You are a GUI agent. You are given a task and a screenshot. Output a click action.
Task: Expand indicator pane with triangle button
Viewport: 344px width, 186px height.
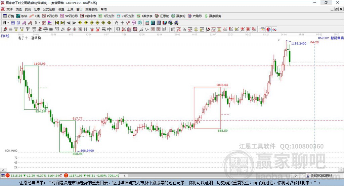pyautogui.click(x=3, y=170)
